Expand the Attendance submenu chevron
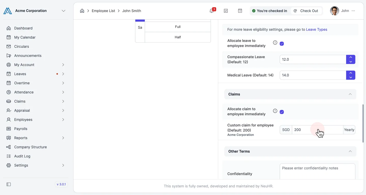The image size is (366, 195). 63,92
